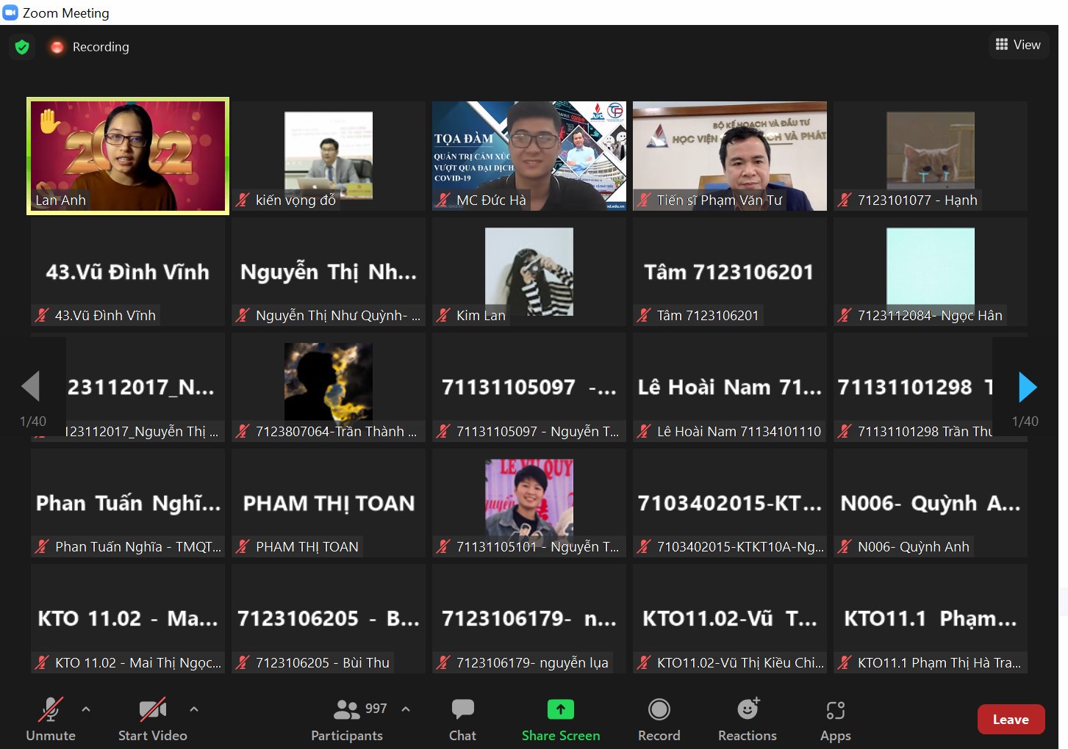Start recording with the Record button
Image resolution: width=1068 pixels, height=749 pixels.
(x=659, y=720)
